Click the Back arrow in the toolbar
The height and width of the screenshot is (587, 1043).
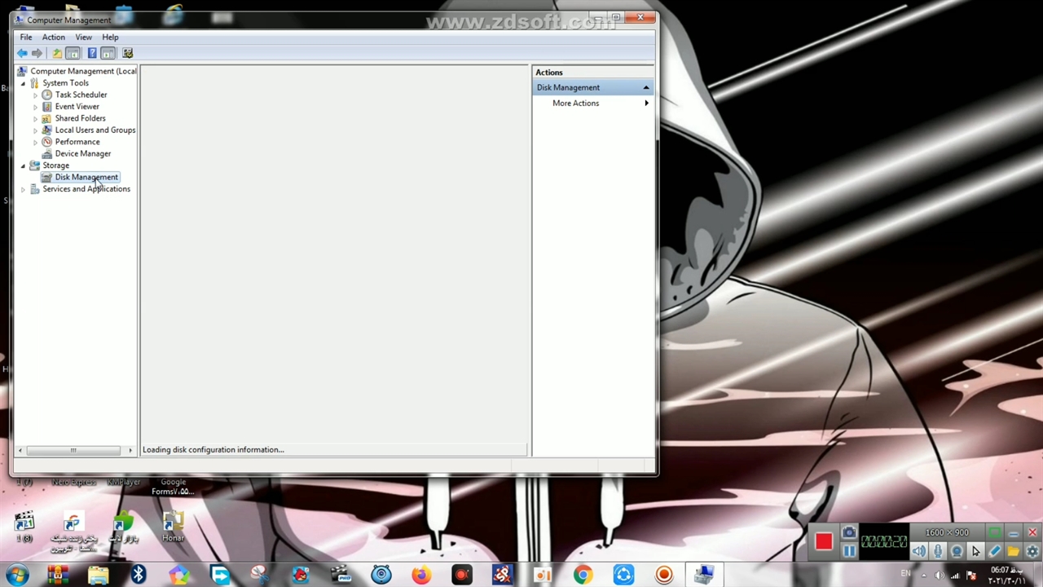(x=22, y=53)
